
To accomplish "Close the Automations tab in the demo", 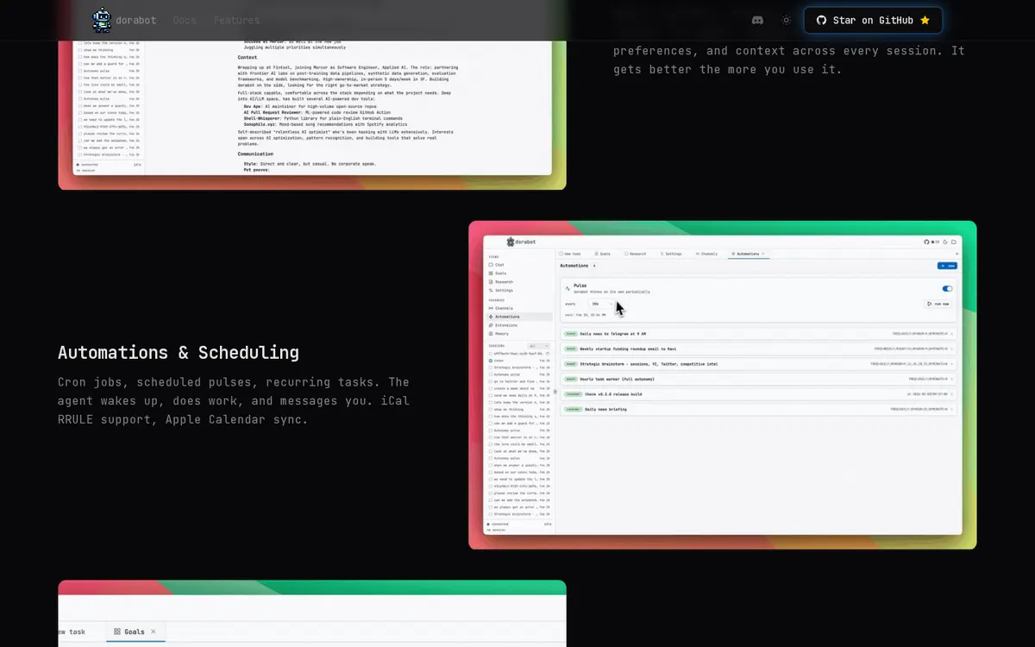I will coord(763,254).
